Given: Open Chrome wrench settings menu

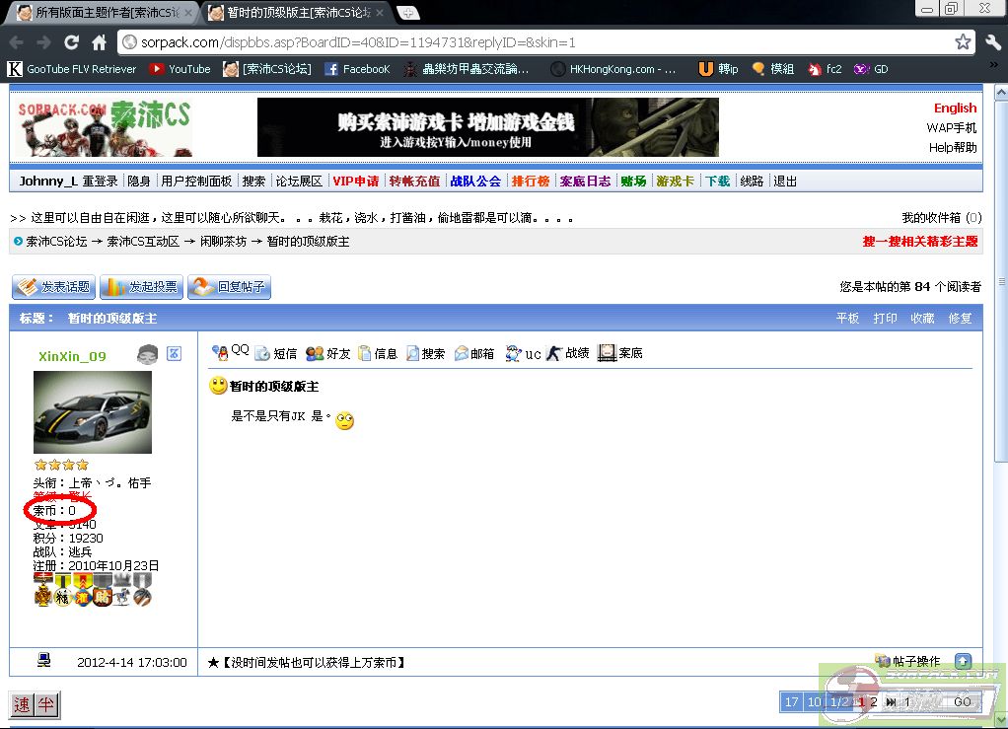Looking at the screenshot, I should click(992, 42).
